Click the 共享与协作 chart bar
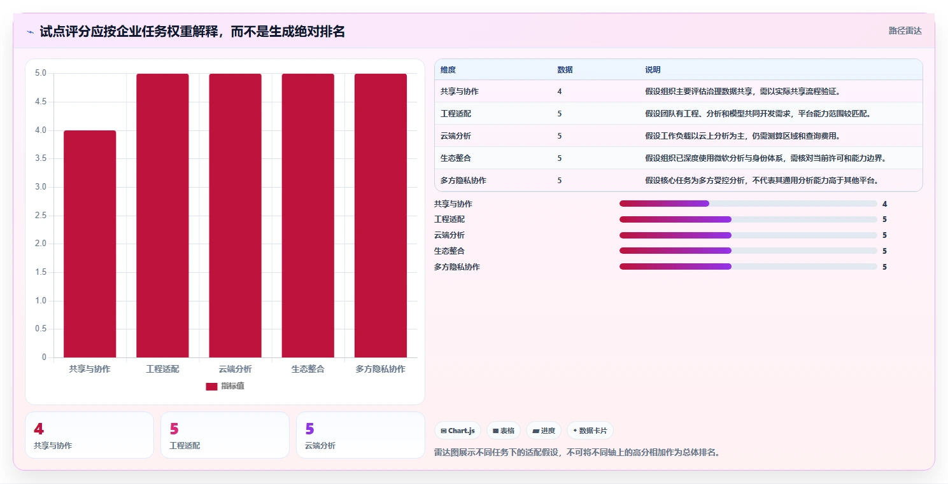The width and height of the screenshot is (948, 484). click(90, 244)
